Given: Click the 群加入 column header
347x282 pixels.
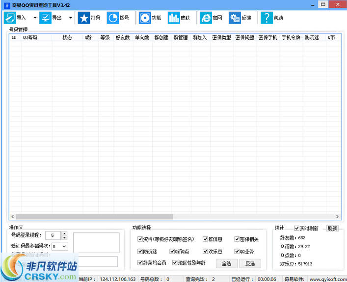Looking at the screenshot, I should coord(201,38).
